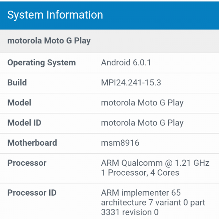Select the Model value motorola Moto G Play
Screen dimensions: 219x219
pyautogui.click(x=142, y=103)
